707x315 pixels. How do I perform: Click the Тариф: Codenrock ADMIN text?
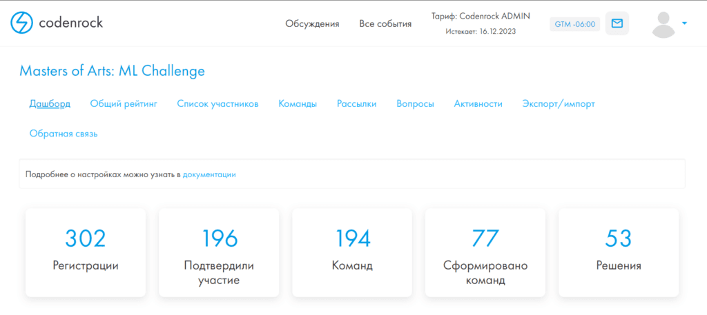[481, 16]
